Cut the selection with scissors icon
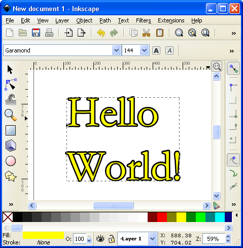The width and height of the screenshot is (243, 248). 147,33
